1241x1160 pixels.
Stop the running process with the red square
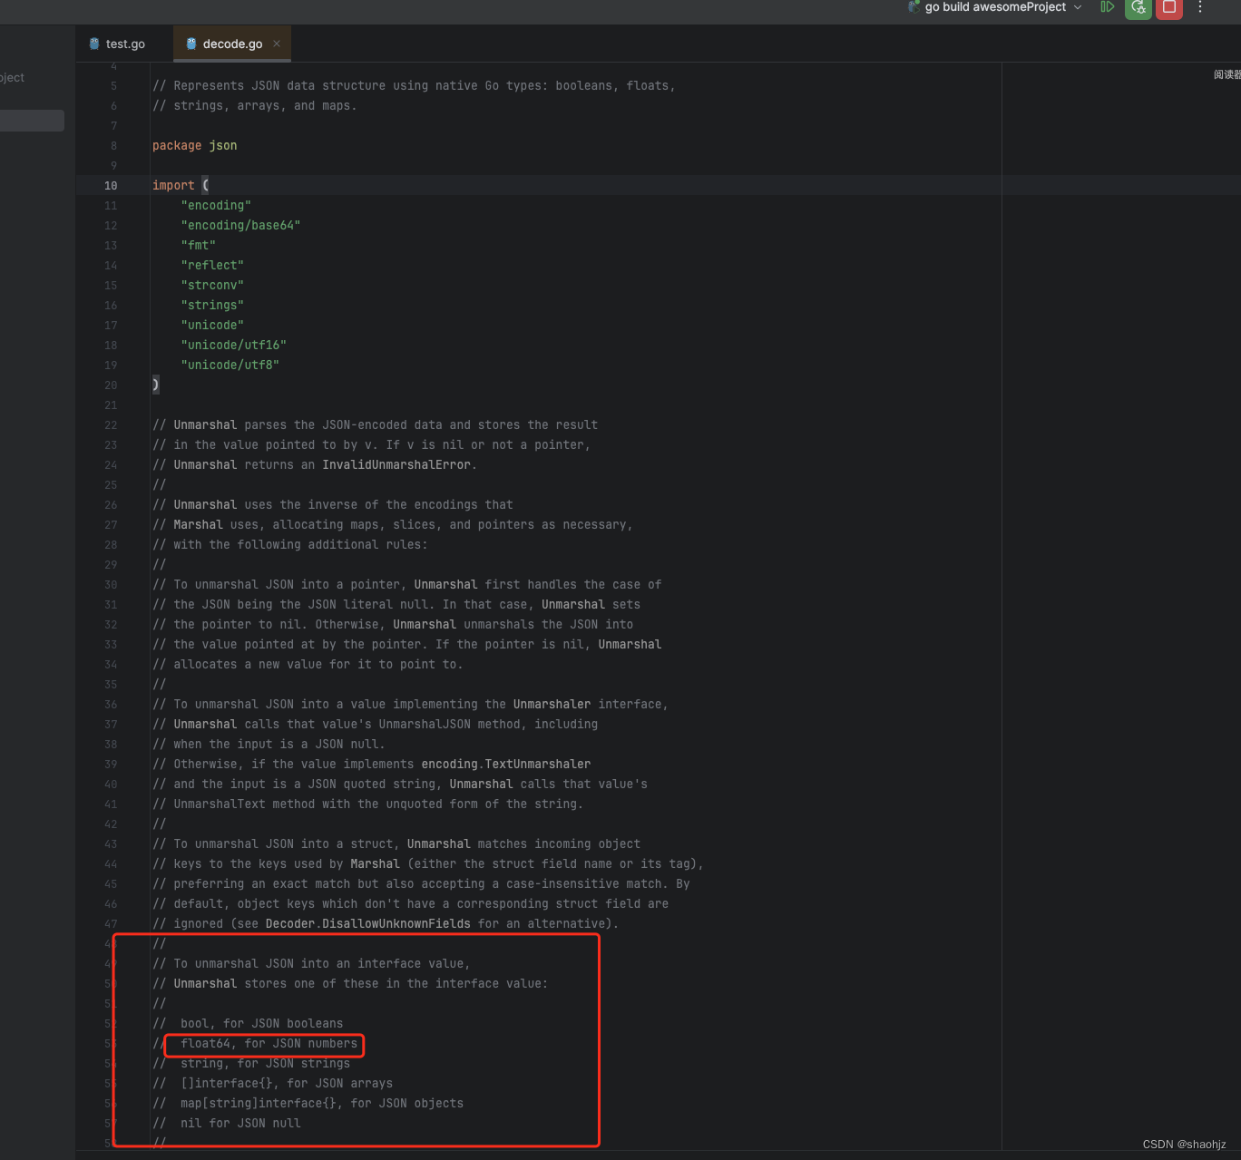[x=1169, y=7]
